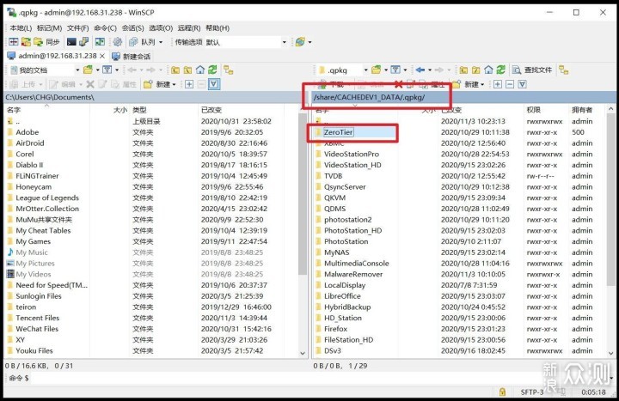Click remote panel back arrow
Viewport: 619px width, 401px height.
coord(420,70)
